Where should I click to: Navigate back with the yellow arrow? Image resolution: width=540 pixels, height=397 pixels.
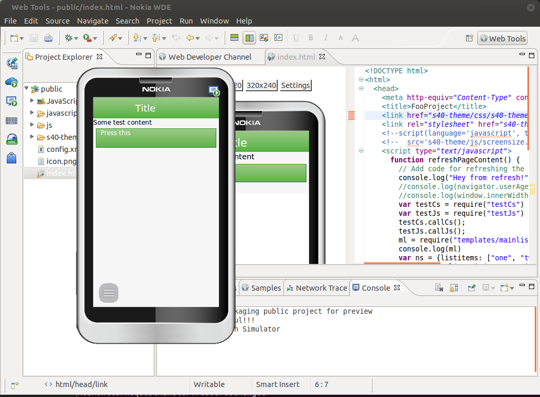(190, 38)
